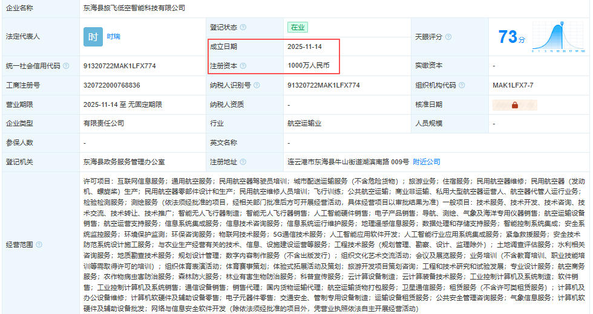Screen dimensions: 593x314
Task: Click help icon beside 统一社会信用代码
Action: 66,66
